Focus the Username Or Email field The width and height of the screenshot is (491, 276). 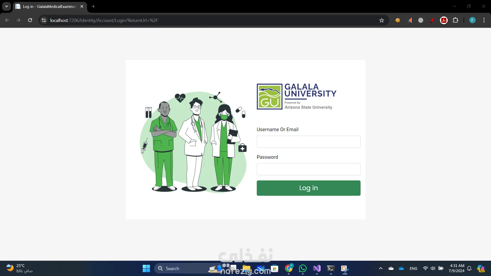308,142
